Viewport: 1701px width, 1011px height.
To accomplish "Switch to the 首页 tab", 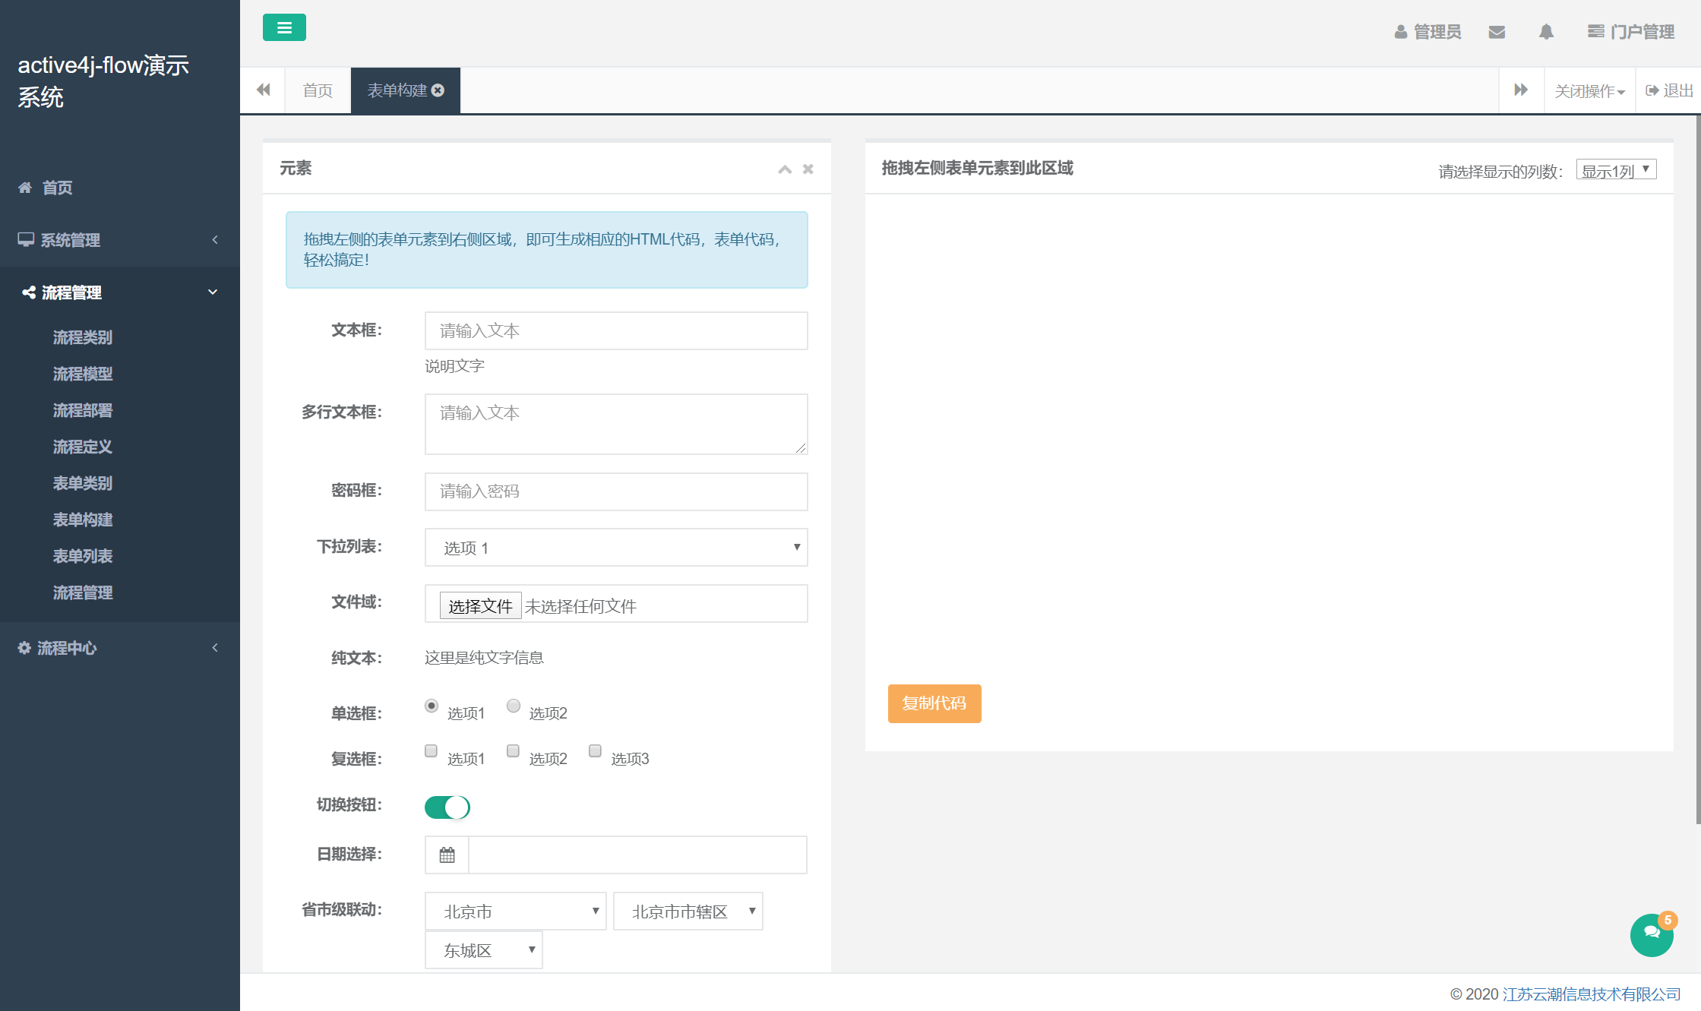I will click(x=318, y=91).
